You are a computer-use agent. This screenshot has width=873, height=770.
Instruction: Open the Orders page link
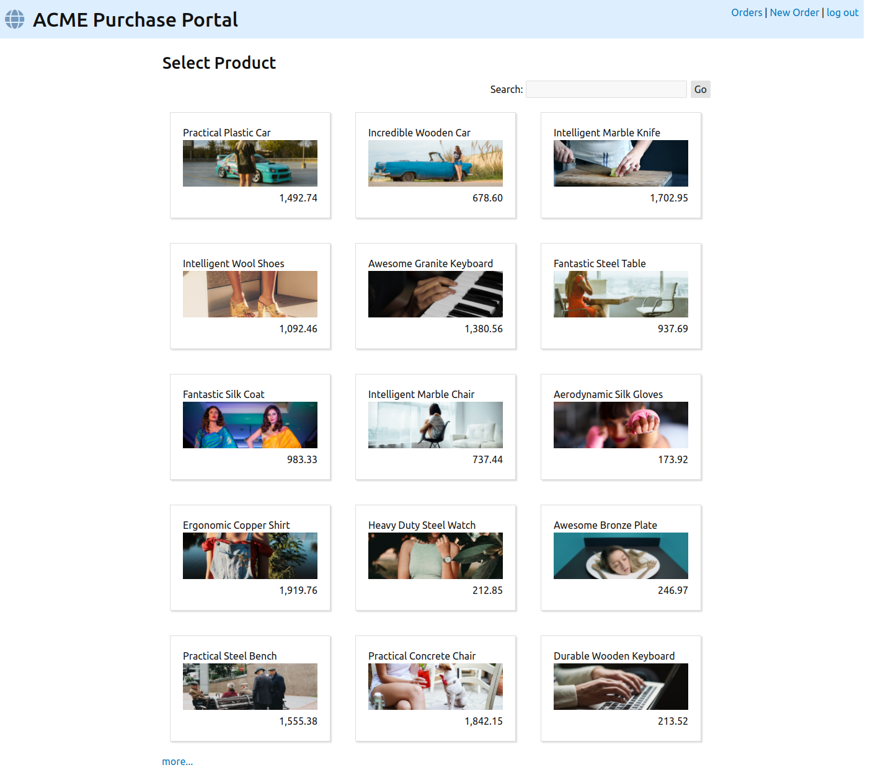747,12
